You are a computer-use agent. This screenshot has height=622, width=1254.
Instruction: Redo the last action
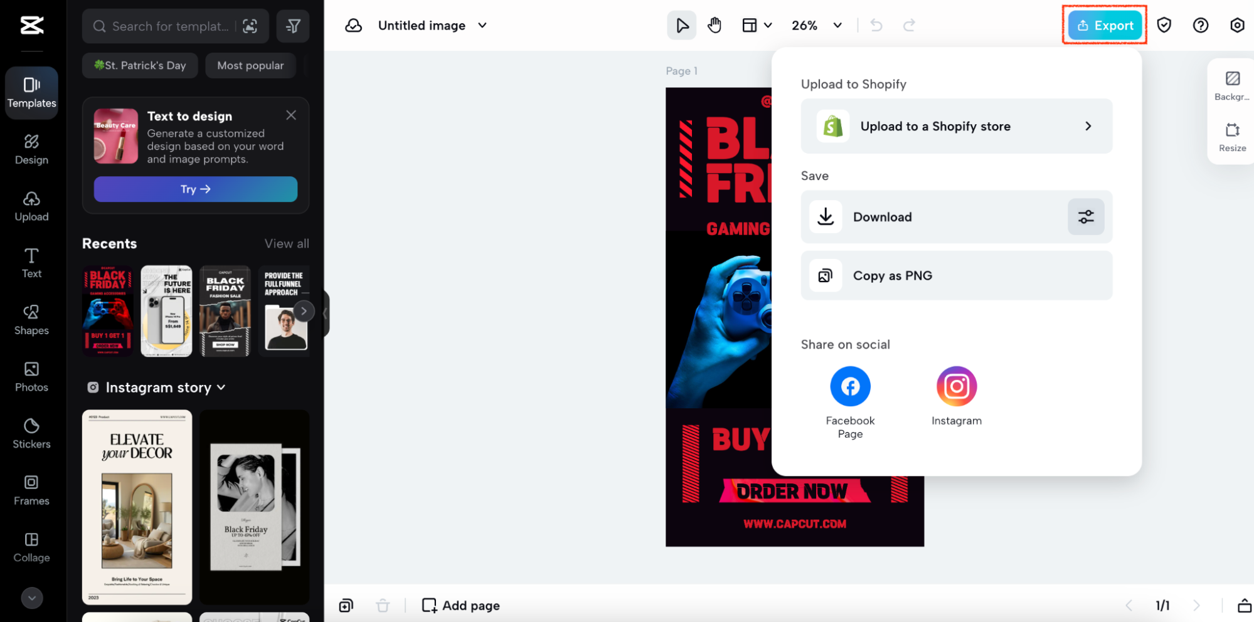[x=909, y=26]
